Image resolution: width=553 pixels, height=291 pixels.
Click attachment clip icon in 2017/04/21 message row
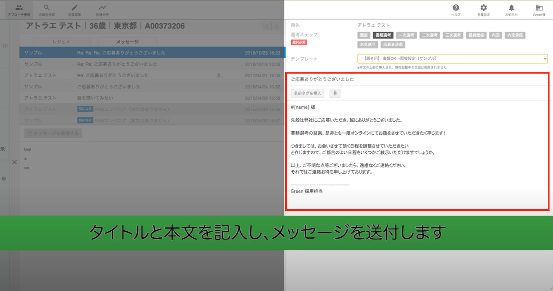point(219,75)
